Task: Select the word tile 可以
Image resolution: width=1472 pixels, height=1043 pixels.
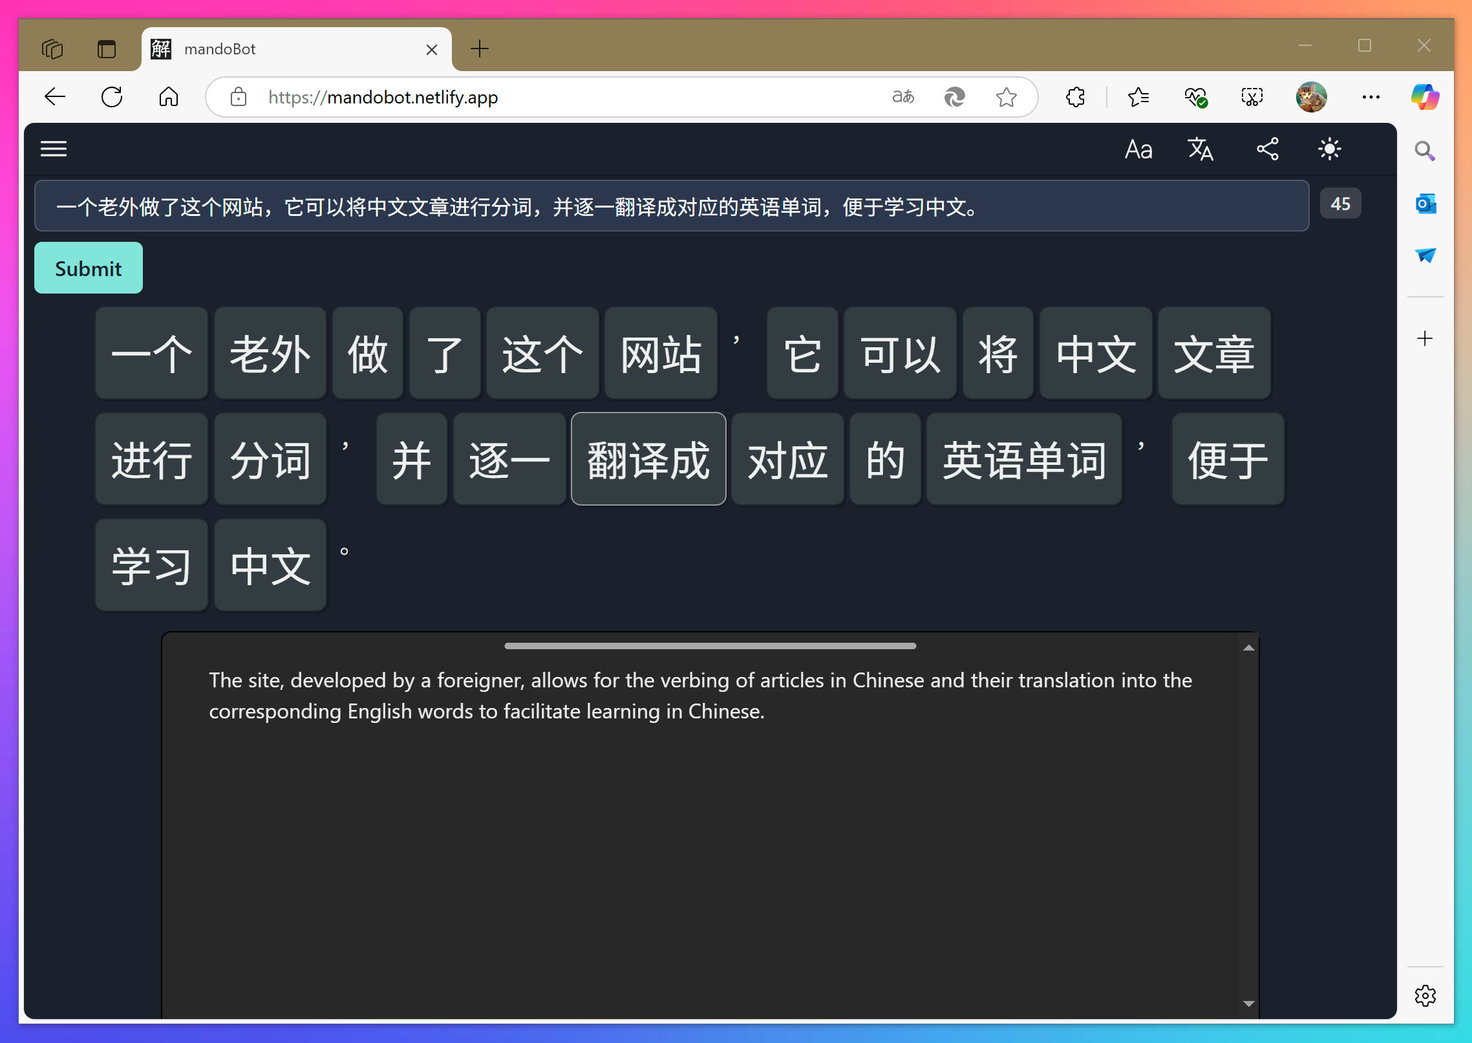Action: click(901, 354)
